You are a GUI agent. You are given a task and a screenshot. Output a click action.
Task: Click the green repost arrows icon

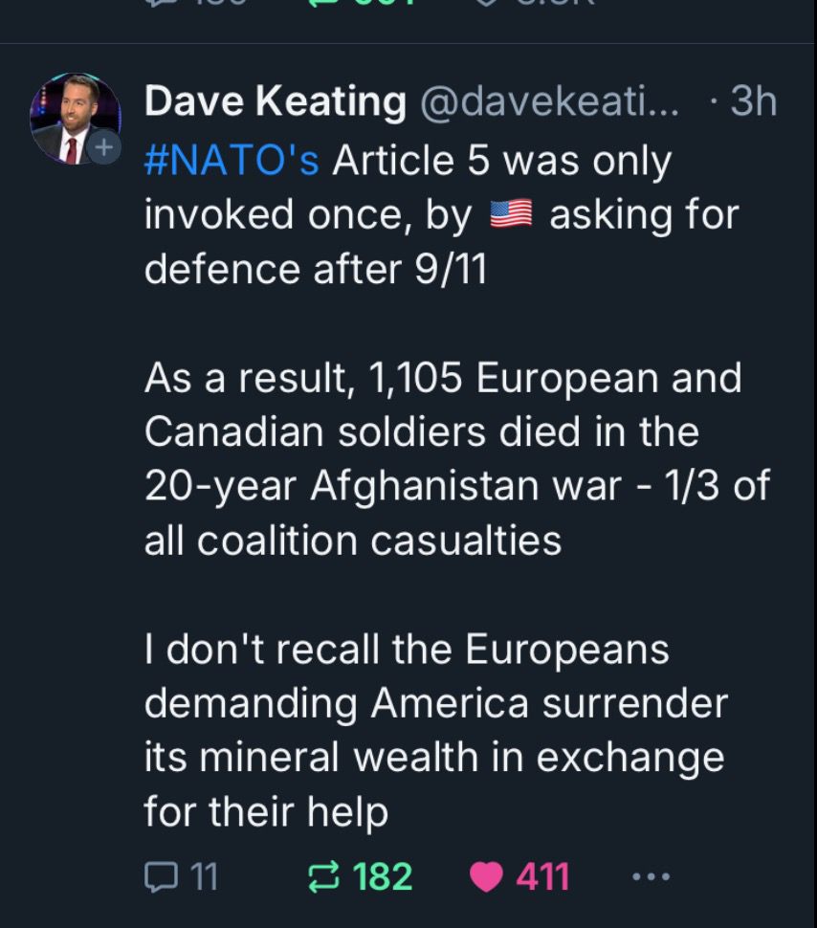pyautogui.click(x=324, y=876)
